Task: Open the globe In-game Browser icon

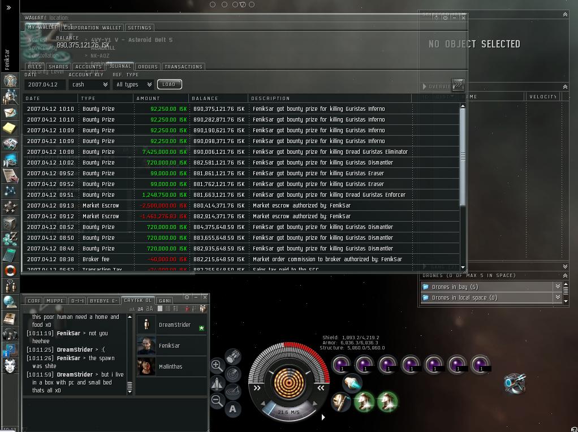Action: point(10,302)
